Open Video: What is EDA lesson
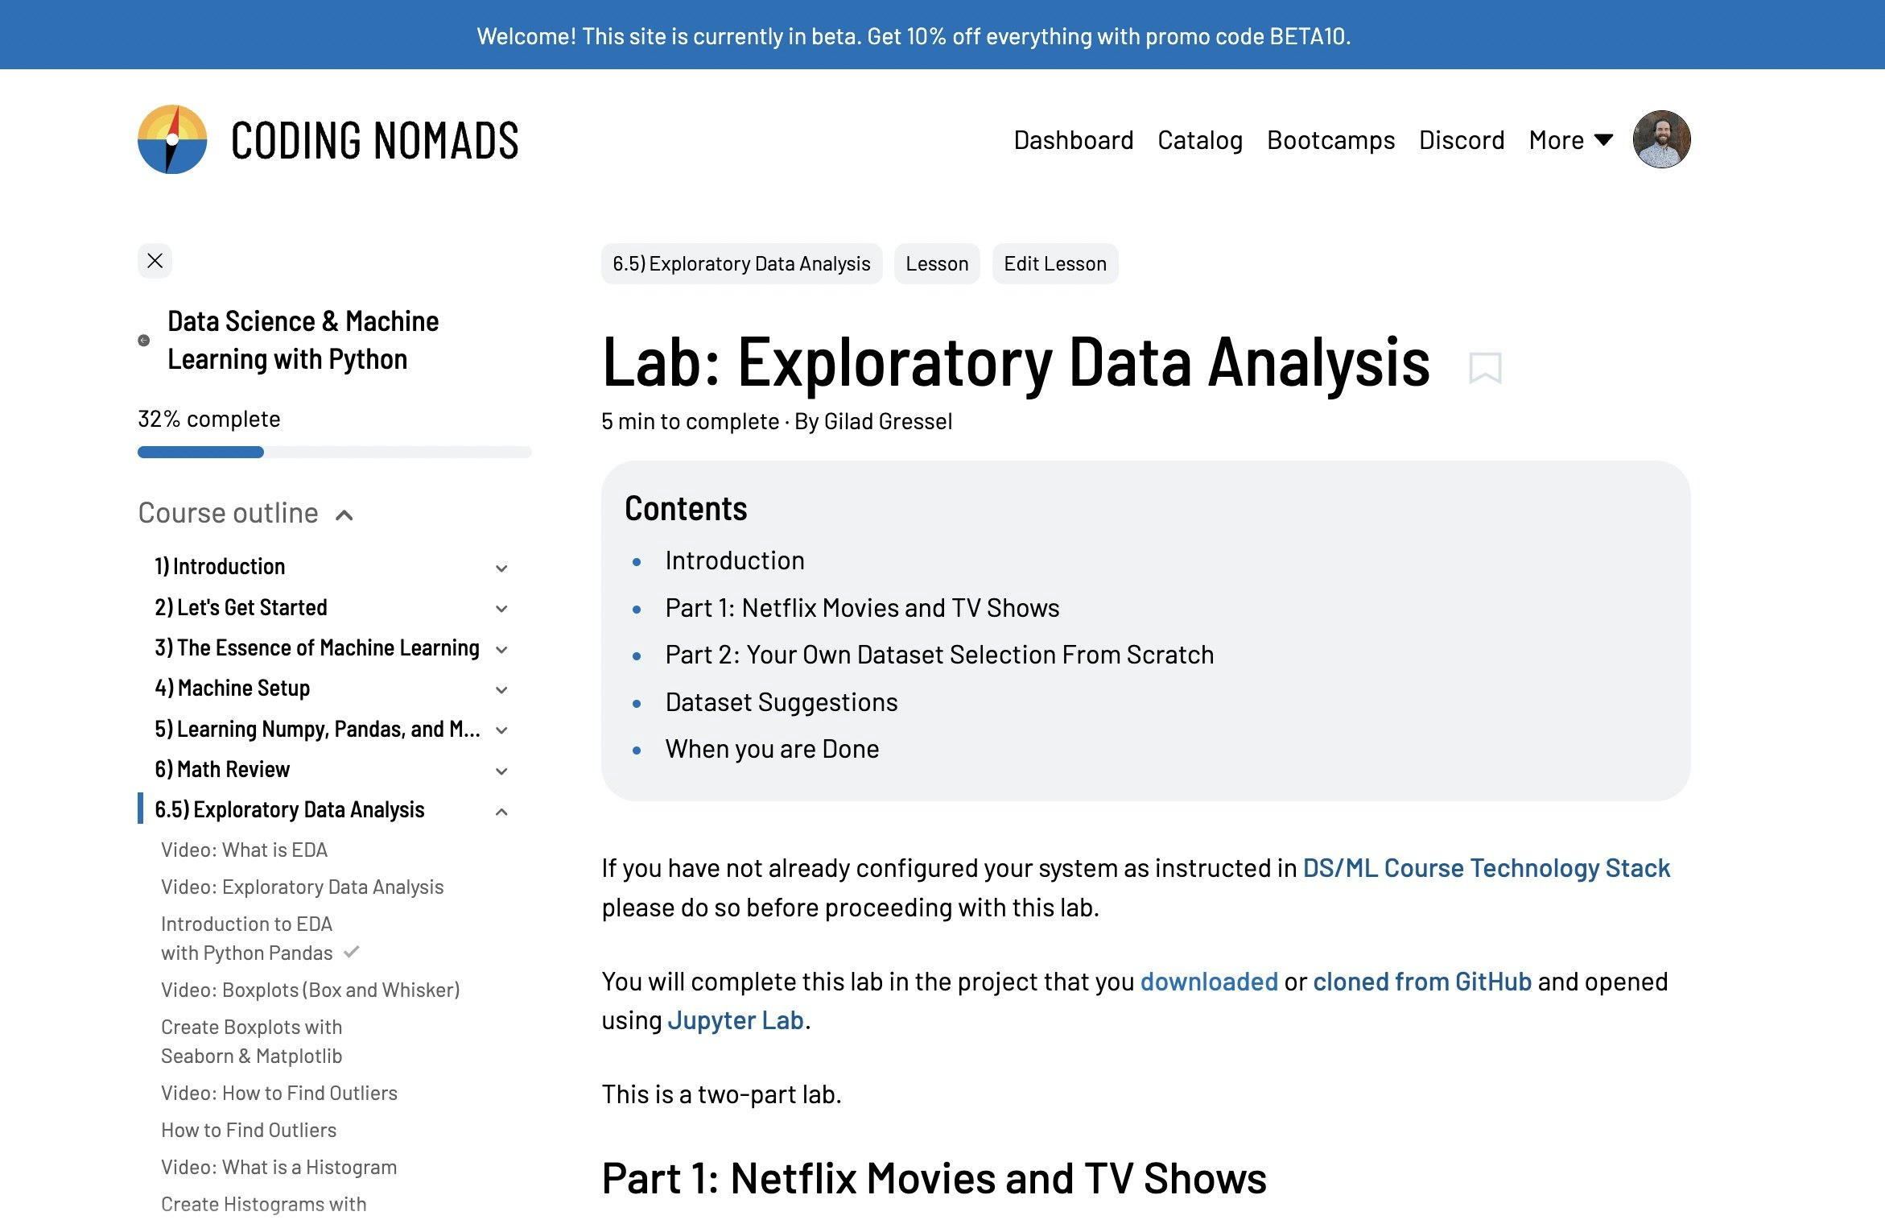Image resolution: width=1885 pixels, height=1224 pixels. pyautogui.click(x=244, y=850)
